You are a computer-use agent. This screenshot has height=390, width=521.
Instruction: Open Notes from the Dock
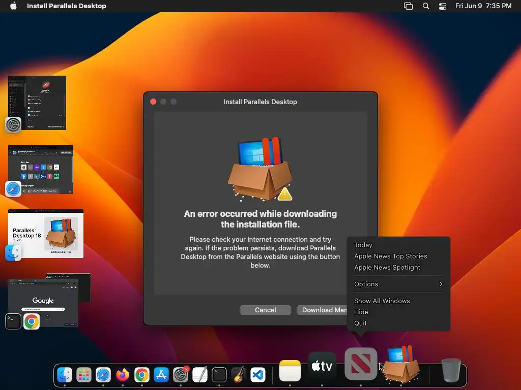click(290, 371)
